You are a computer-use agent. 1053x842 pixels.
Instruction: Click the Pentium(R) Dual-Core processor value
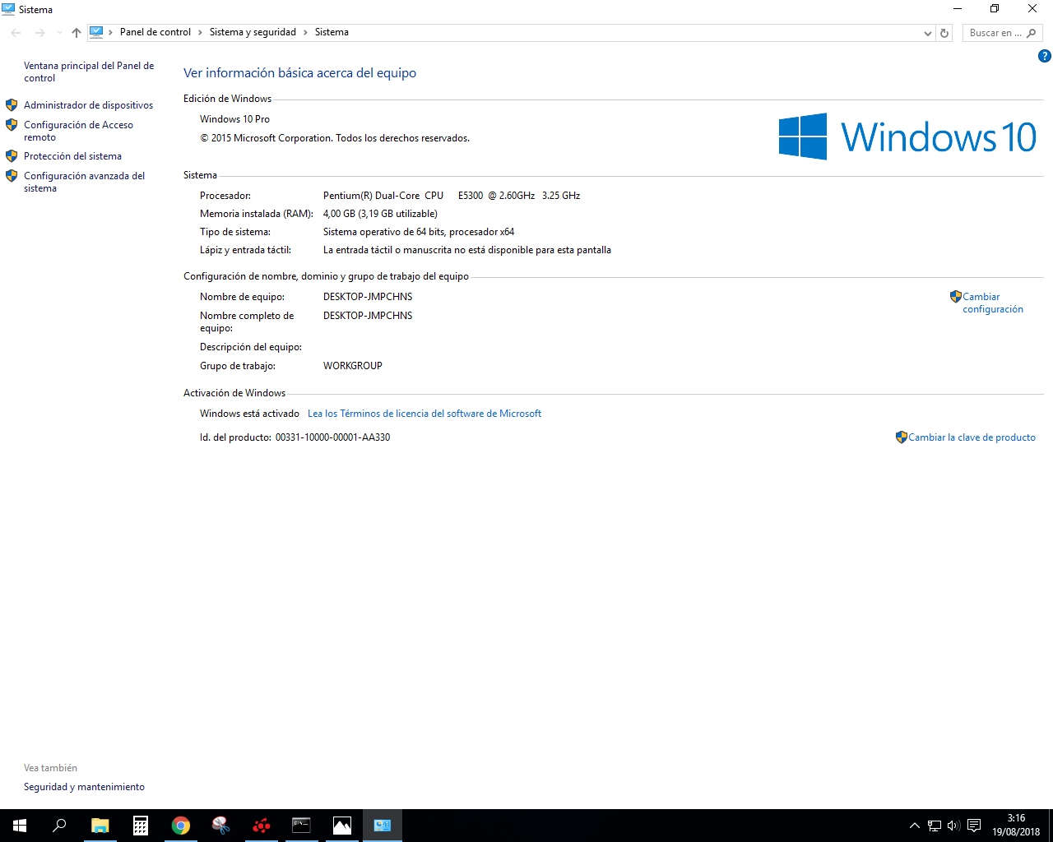click(452, 196)
